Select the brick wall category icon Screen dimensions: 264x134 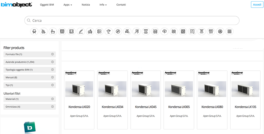click(x=174, y=32)
